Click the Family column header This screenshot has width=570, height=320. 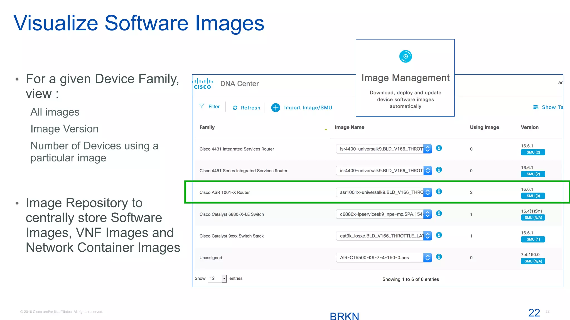[207, 127]
